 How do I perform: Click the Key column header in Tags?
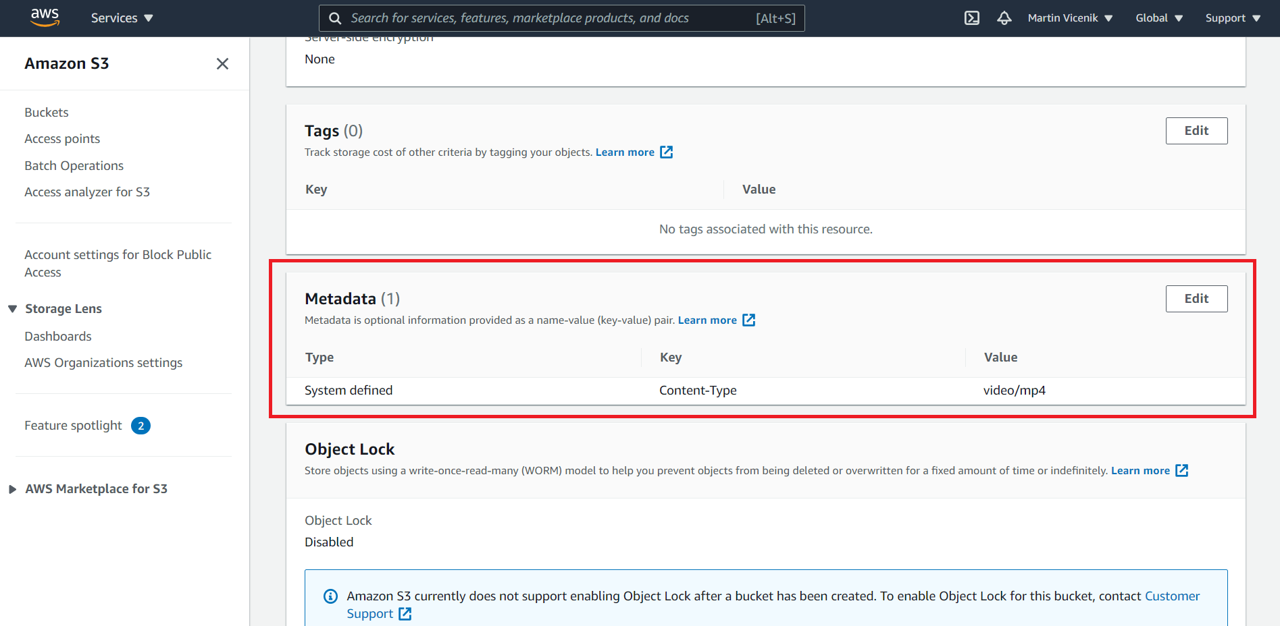tap(316, 190)
